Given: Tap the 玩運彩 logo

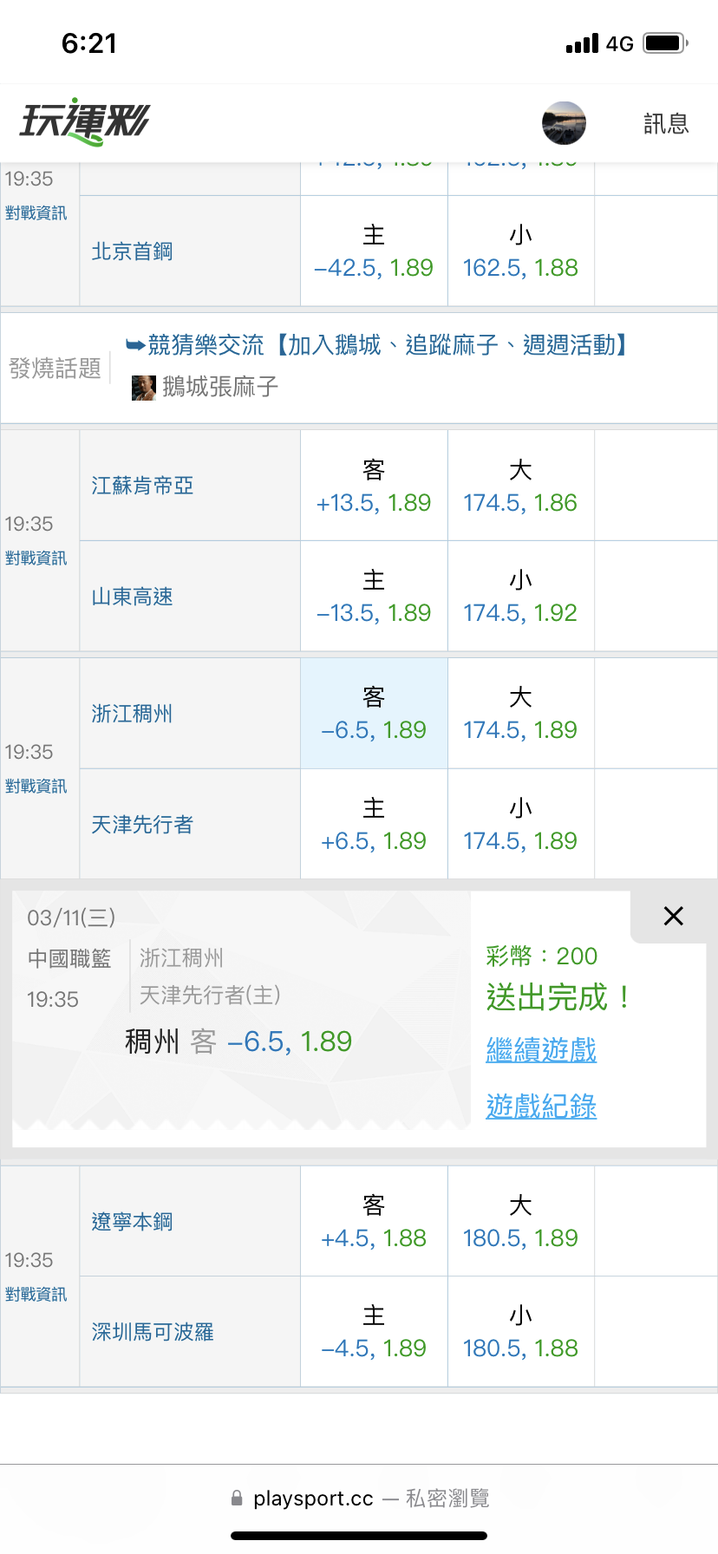Looking at the screenshot, I should point(85,121).
